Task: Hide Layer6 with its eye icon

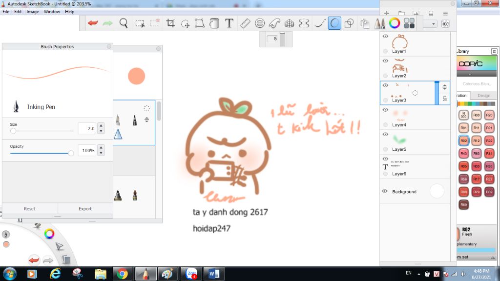Action: [x=385, y=159]
